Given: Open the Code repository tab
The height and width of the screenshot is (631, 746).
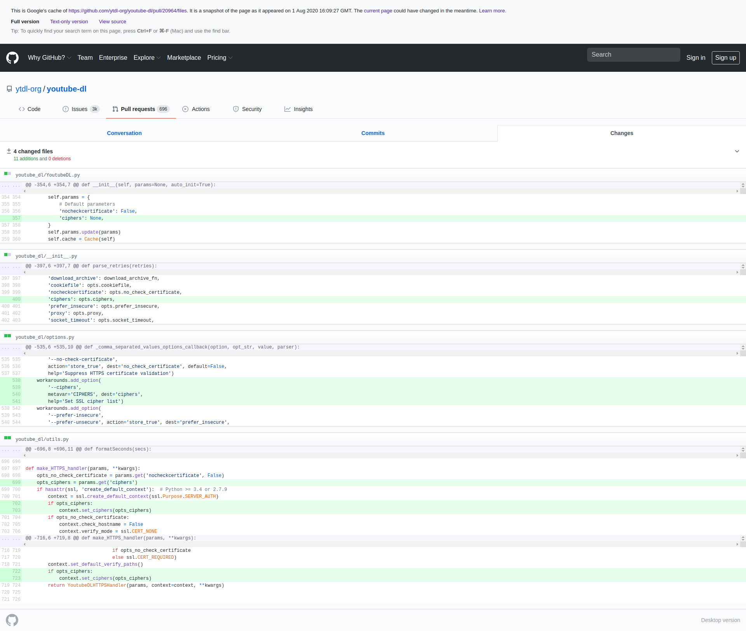Looking at the screenshot, I should coord(30,109).
